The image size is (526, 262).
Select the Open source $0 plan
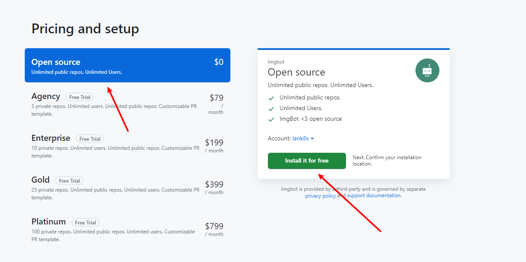127,65
